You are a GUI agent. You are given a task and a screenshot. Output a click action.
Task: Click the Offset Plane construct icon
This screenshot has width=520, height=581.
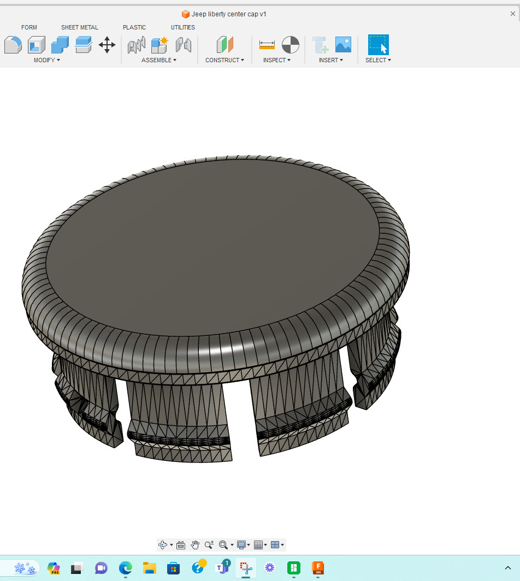(x=224, y=45)
